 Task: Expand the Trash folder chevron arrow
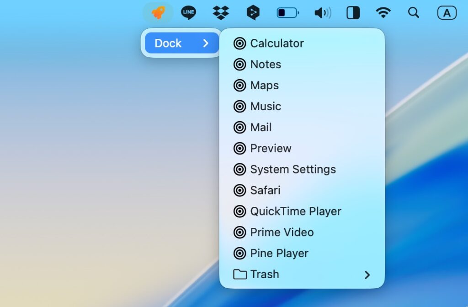point(367,275)
